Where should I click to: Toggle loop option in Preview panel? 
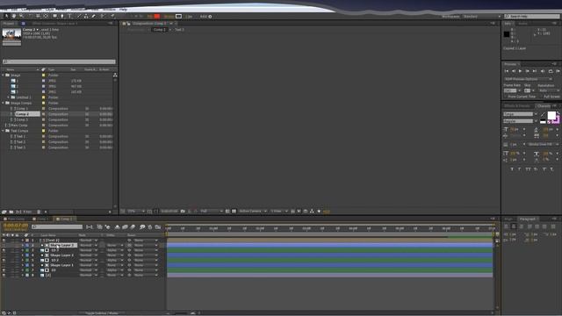(551, 71)
